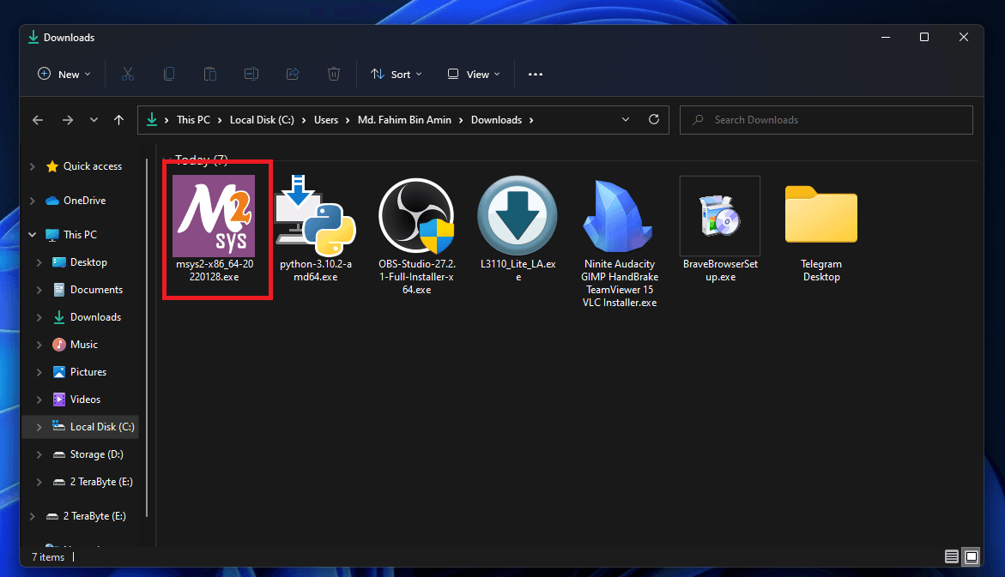Image resolution: width=1005 pixels, height=577 pixels.
Task: Select the msys2-x86_64 installer file
Action: coord(214,229)
